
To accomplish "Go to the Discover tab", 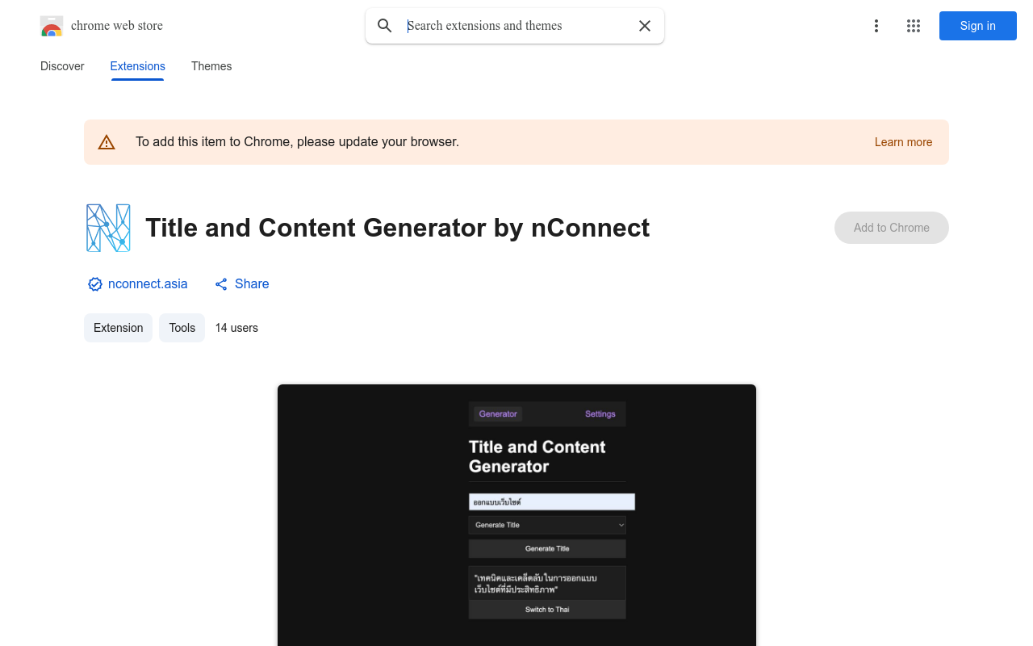I will click(x=62, y=66).
